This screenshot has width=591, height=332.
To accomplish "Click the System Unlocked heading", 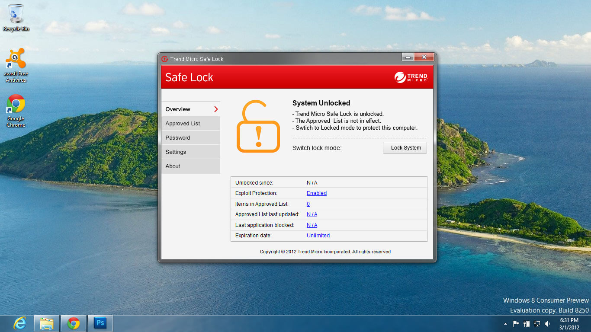I will (321, 103).
